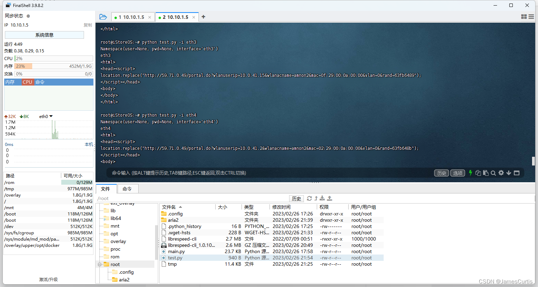Select the overlay folder in tree
Viewport: 538px width, 287px height.
pyautogui.click(x=118, y=241)
